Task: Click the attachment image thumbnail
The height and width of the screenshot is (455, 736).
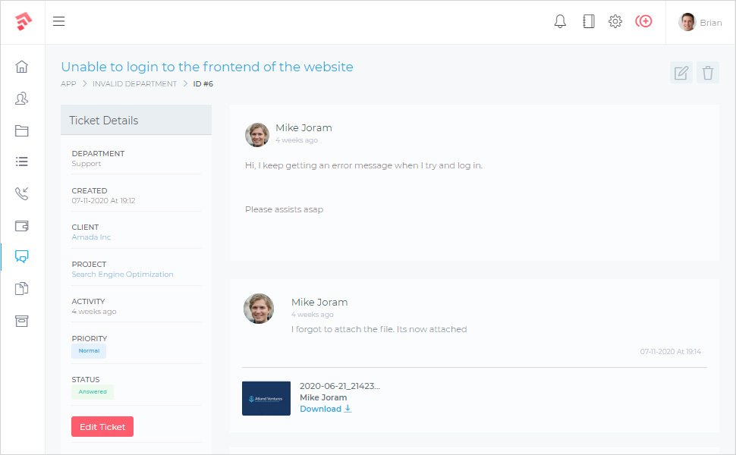Action: (266, 398)
